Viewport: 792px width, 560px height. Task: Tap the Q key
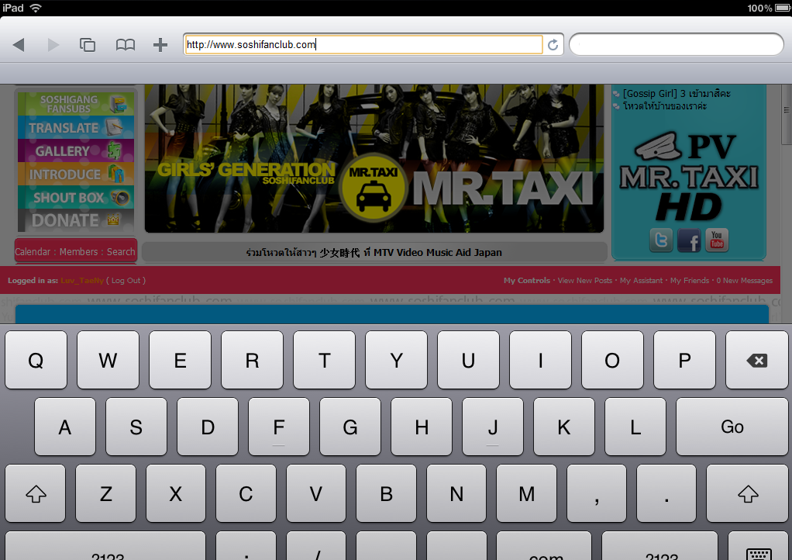[36, 360]
